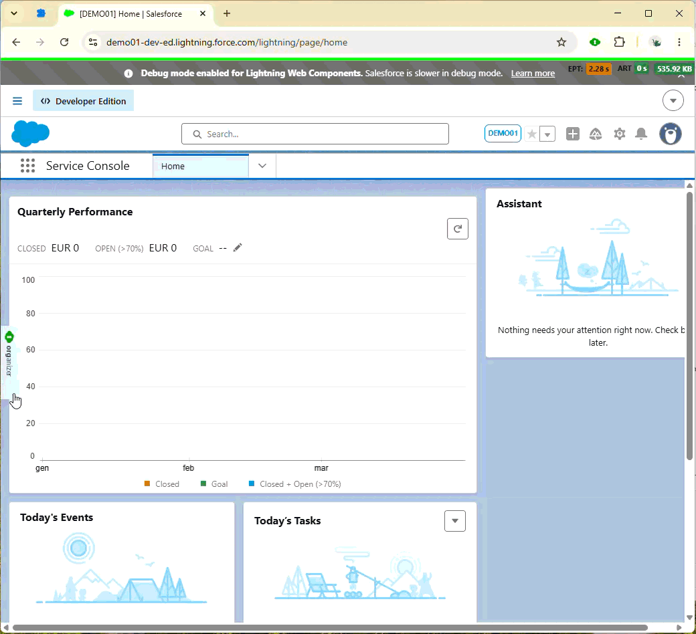The height and width of the screenshot is (634, 696).
Task: Open new browser tab
Action: click(227, 14)
